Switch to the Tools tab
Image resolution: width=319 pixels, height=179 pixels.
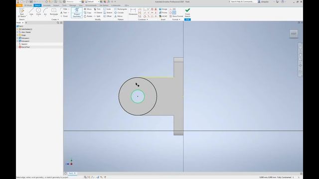click(x=64, y=5)
